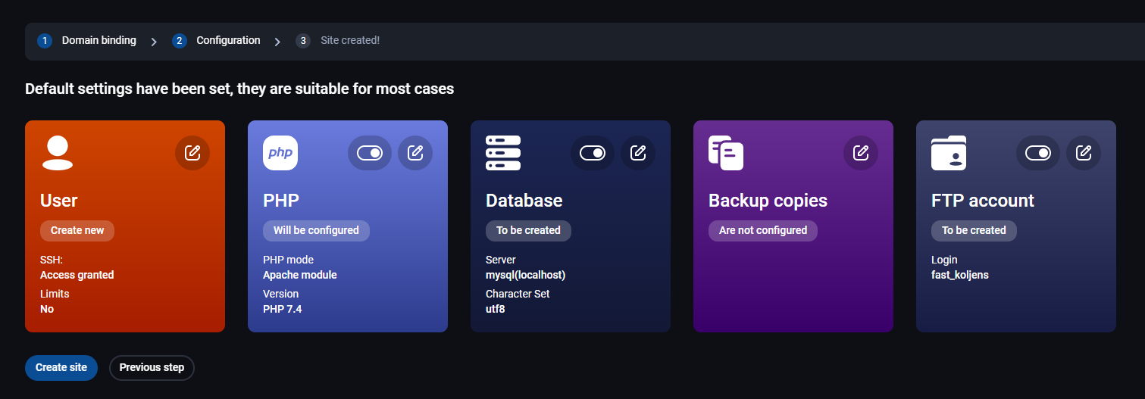The width and height of the screenshot is (1145, 399).
Task: Edit Backup copies configuration
Action: pos(861,153)
